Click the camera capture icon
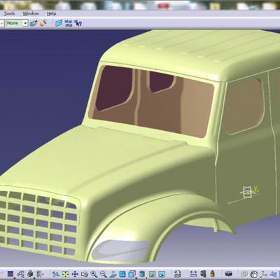 click(x=228, y=274)
